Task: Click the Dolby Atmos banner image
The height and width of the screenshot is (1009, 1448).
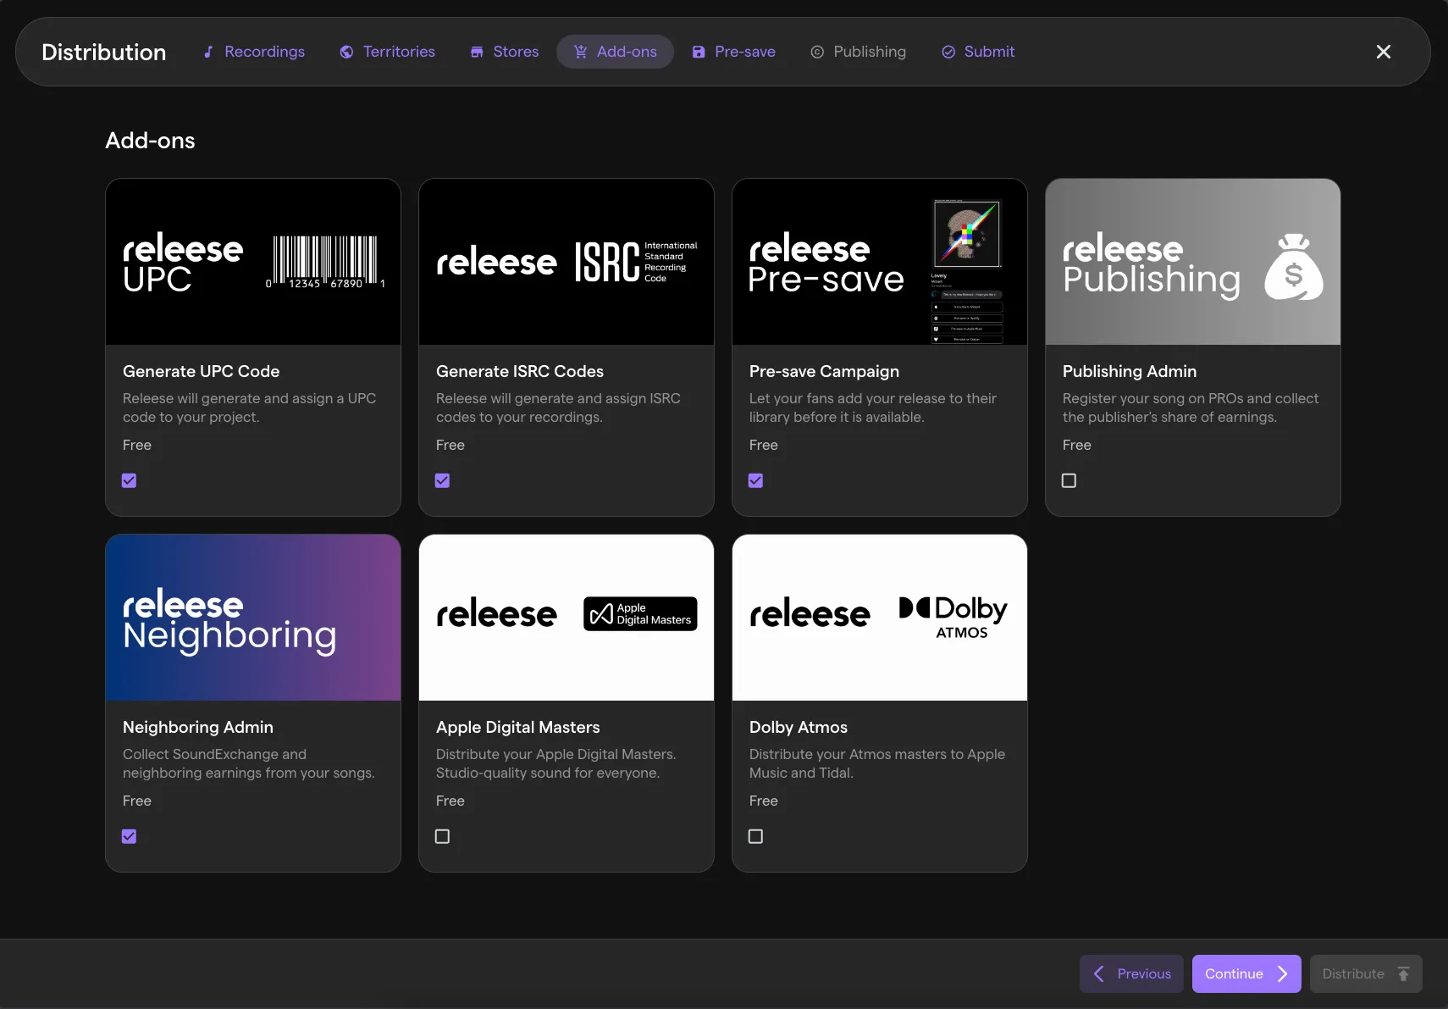Action: click(880, 618)
